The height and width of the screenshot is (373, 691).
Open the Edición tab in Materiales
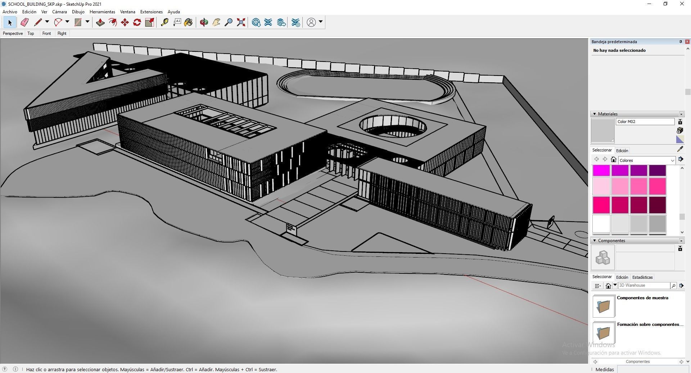click(x=622, y=151)
